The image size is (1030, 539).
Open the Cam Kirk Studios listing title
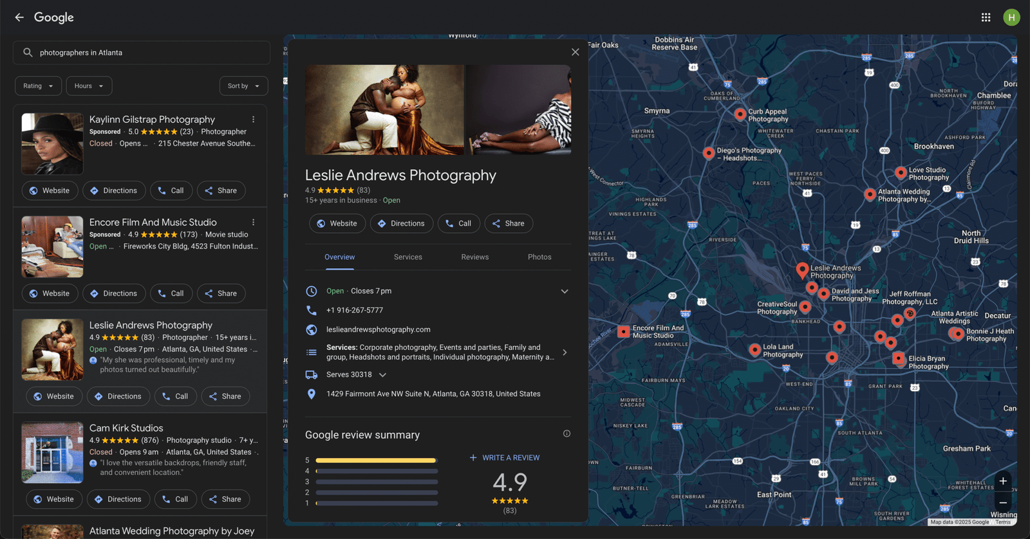click(x=126, y=428)
